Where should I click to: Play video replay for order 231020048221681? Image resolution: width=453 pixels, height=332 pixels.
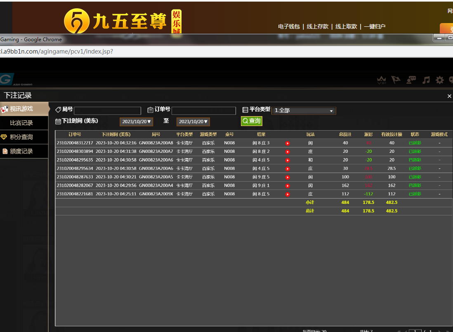(288, 194)
